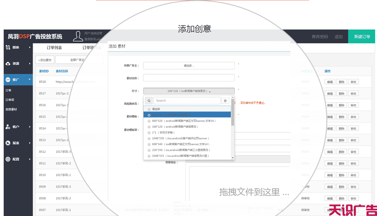Image resolution: width=377 pixels, height=216 pixels.
Task: Click the dropdown scrollbar up arrow
Action: [233, 97]
